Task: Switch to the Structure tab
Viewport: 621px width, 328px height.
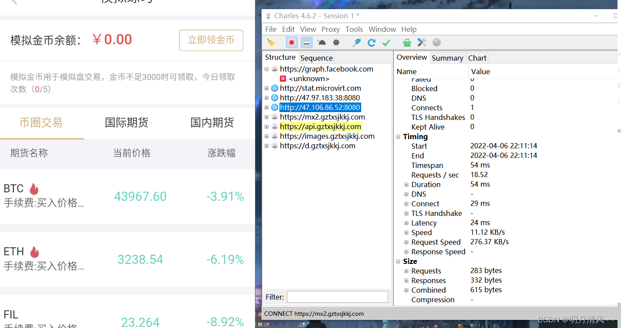Action: point(280,57)
